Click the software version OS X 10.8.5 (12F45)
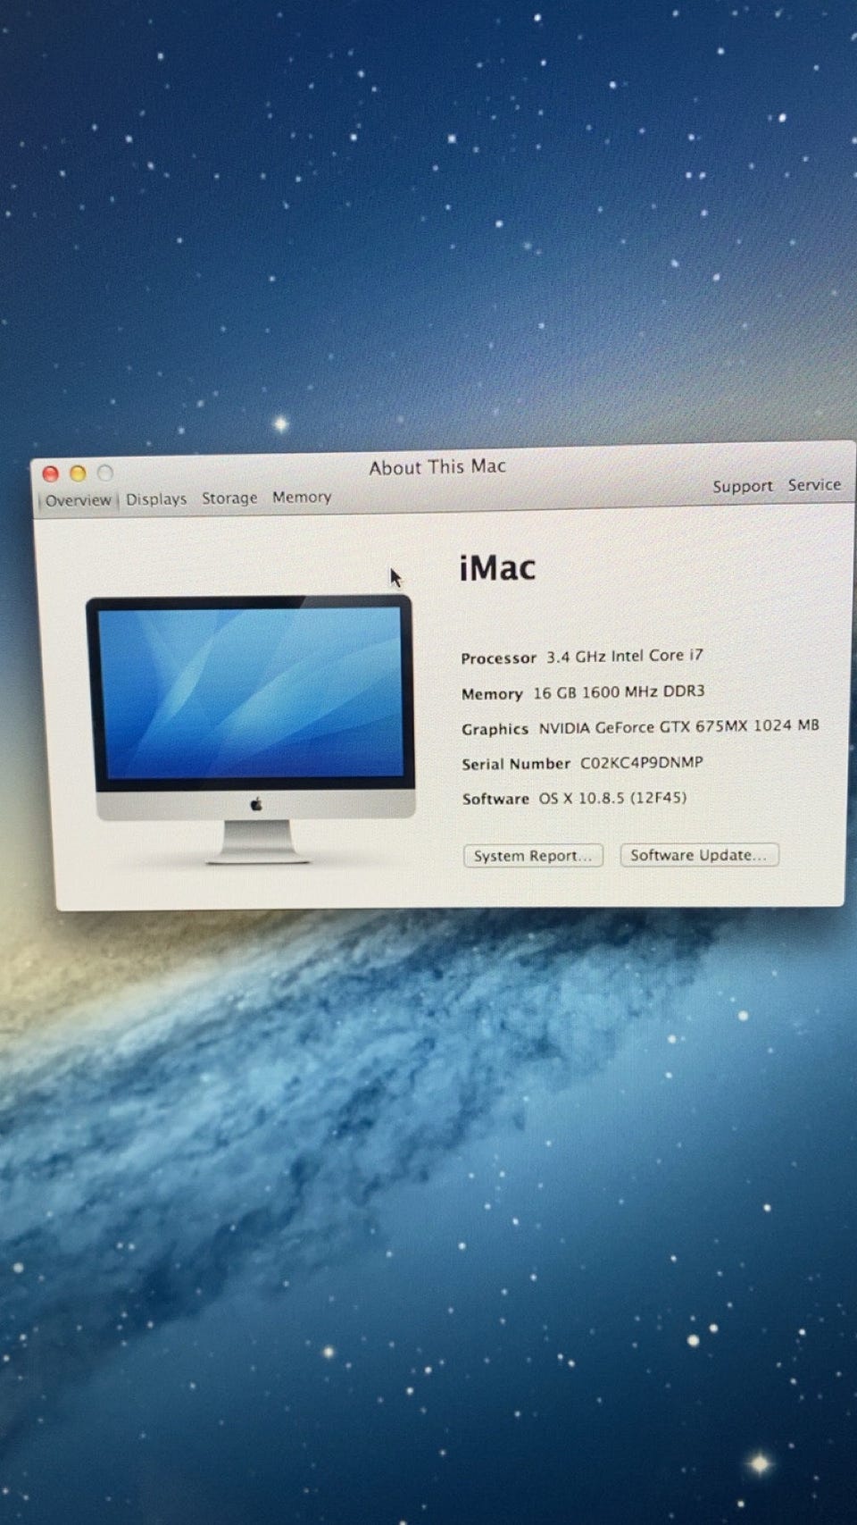The width and height of the screenshot is (857, 1525). pyautogui.click(x=612, y=798)
